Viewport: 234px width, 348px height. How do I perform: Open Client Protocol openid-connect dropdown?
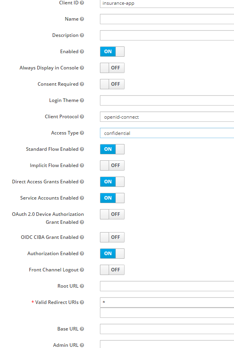coord(167,117)
